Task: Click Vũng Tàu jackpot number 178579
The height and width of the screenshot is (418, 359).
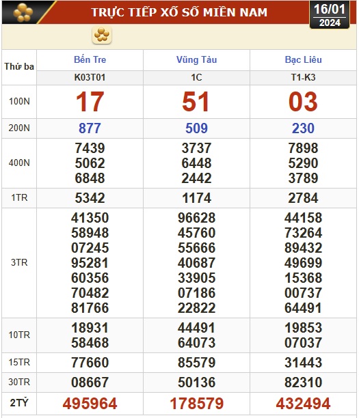Action: click(196, 404)
